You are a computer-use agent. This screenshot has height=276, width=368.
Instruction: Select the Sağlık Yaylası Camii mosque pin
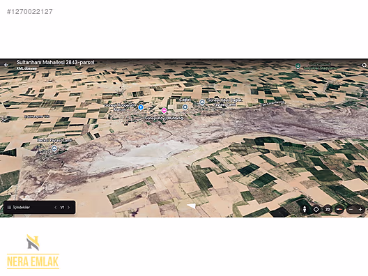click(202, 102)
